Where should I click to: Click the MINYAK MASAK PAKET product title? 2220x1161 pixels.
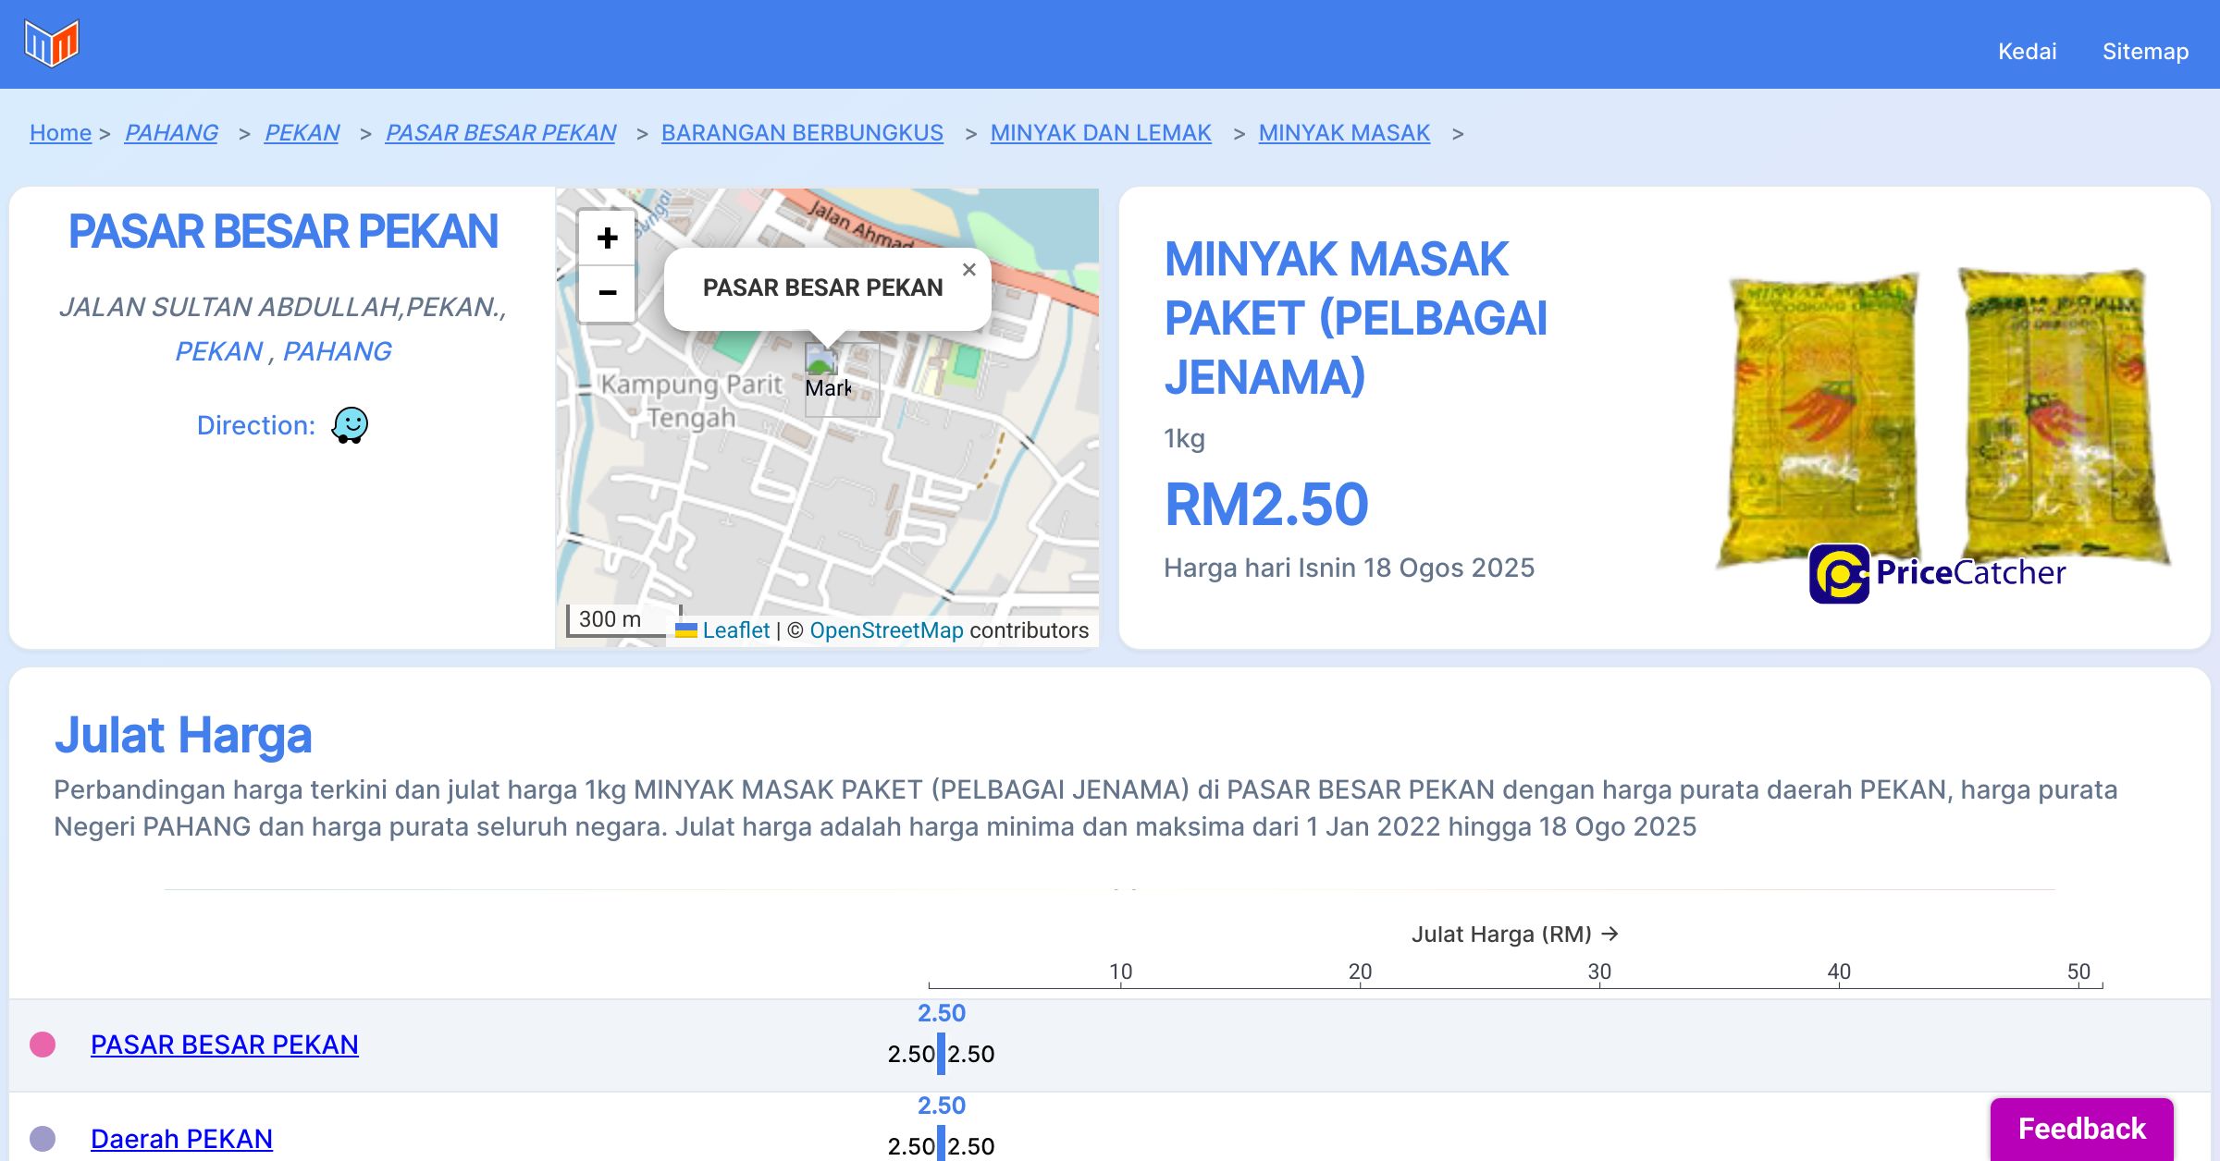click(x=1355, y=318)
